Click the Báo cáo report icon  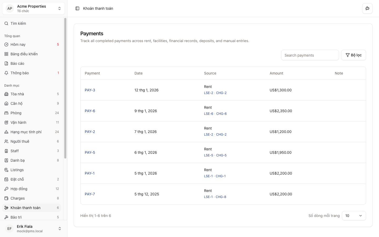coord(6,63)
